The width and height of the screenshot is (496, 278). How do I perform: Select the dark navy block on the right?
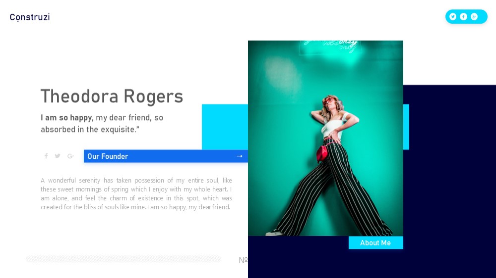coord(449,181)
